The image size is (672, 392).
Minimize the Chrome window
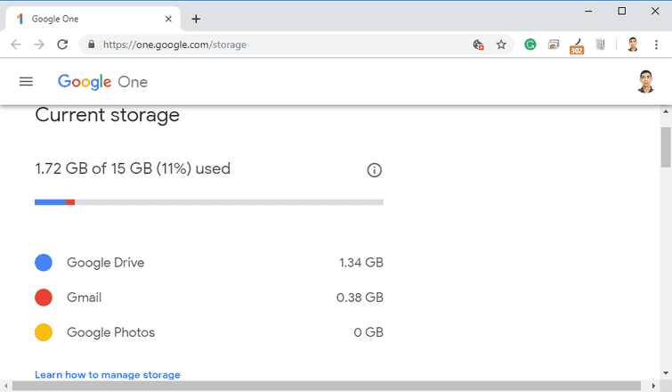click(588, 12)
